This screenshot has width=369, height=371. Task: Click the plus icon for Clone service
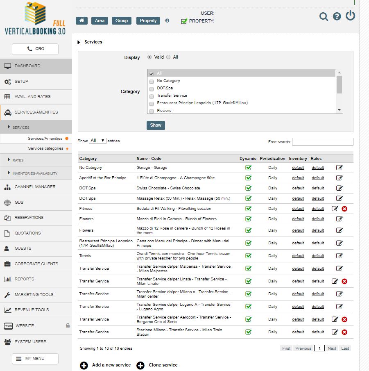pyautogui.click(x=140, y=365)
